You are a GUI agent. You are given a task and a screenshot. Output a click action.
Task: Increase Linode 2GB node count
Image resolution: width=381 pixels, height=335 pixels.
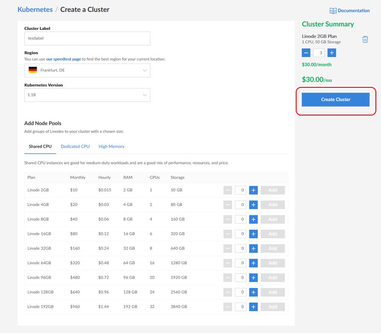coord(254,190)
